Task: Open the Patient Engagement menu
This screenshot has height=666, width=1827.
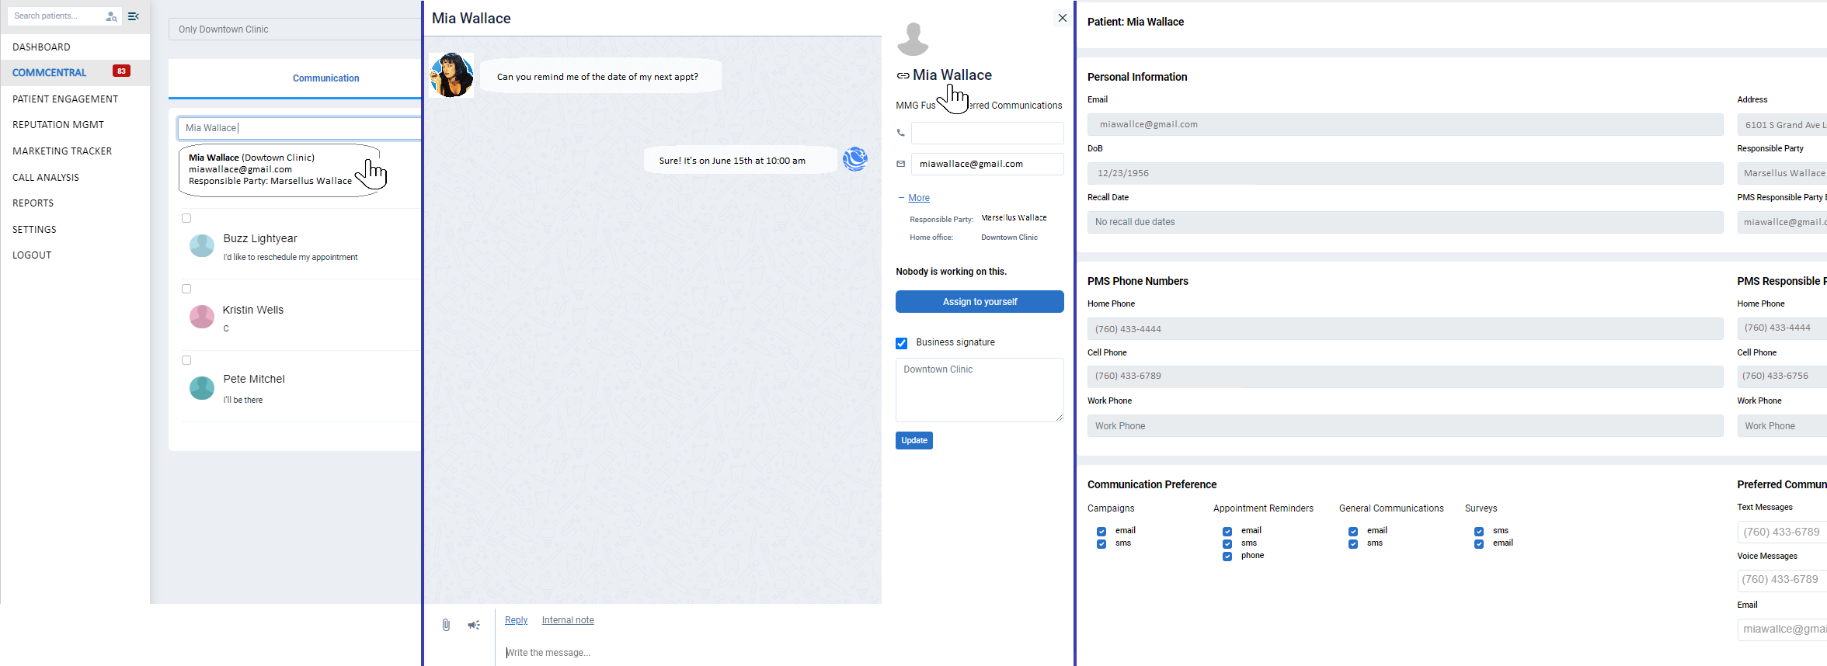Action: [x=65, y=99]
